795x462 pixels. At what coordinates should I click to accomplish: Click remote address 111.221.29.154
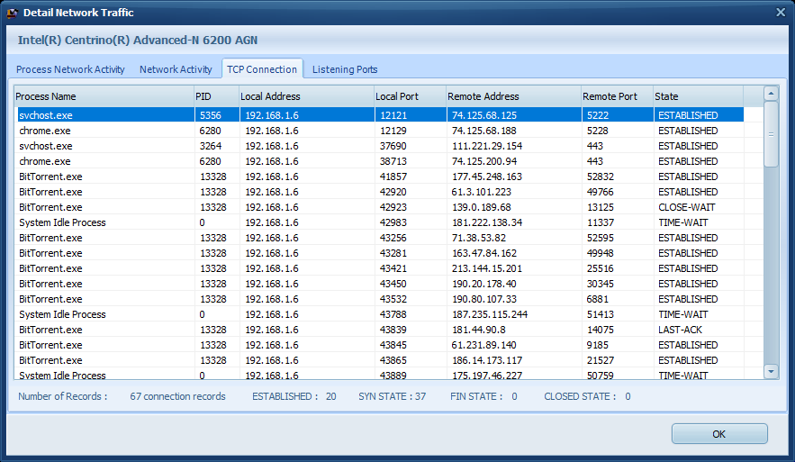[x=487, y=146]
